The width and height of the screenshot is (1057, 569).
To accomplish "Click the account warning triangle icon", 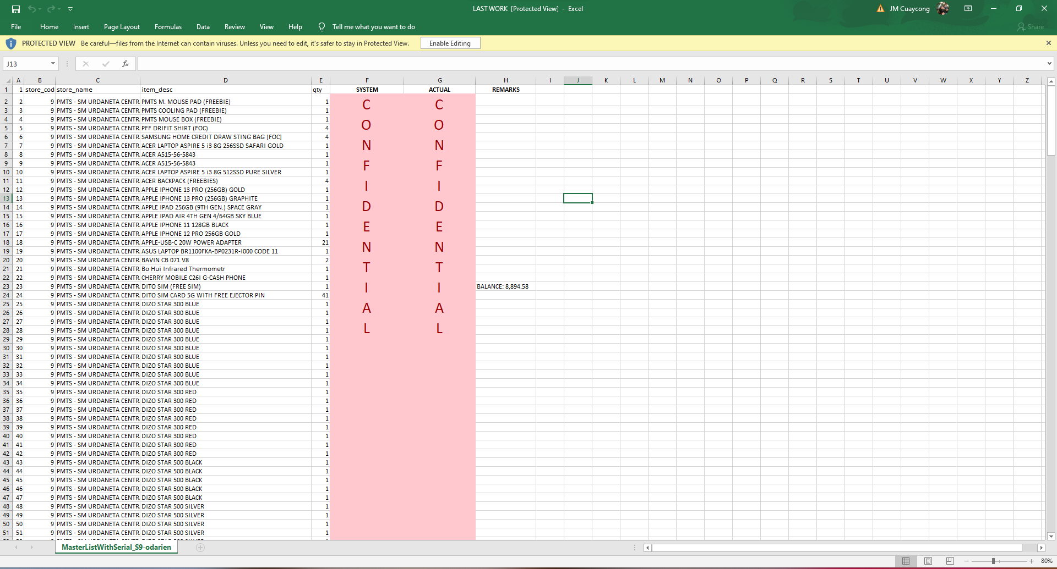I will pyautogui.click(x=880, y=9).
